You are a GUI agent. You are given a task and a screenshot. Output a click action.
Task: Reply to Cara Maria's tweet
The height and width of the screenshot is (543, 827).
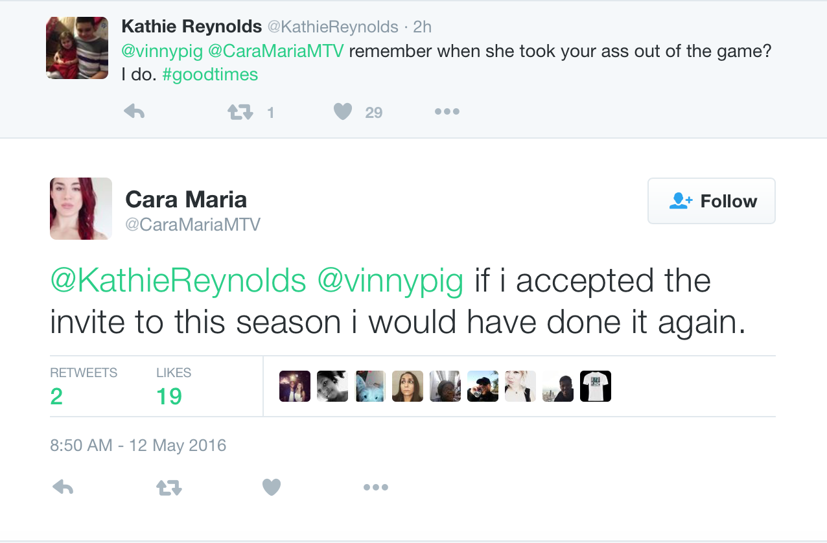pyautogui.click(x=63, y=487)
